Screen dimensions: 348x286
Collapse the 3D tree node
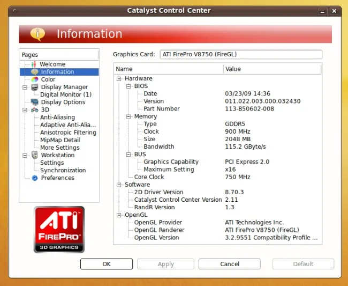pyautogui.click(x=25, y=109)
